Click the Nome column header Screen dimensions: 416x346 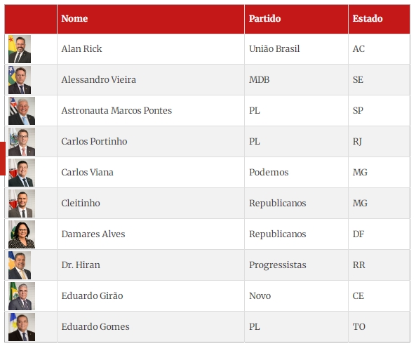(74, 18)
